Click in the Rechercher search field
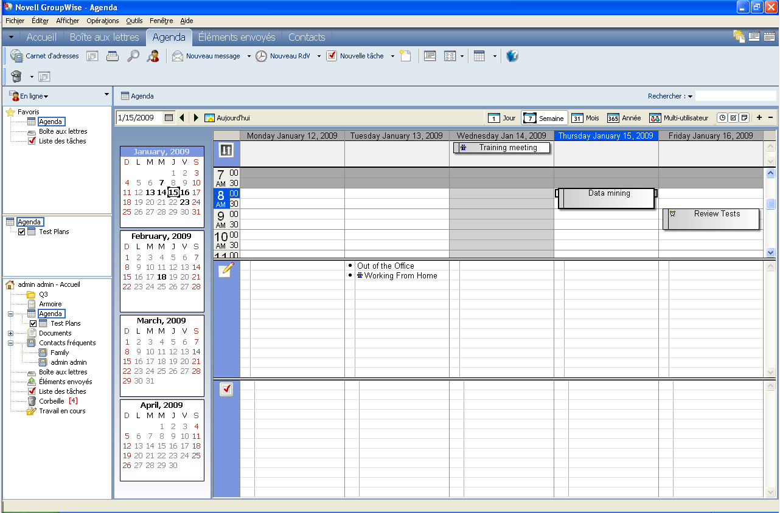This screenshot has width=780, height=513. [x=736, y=96]
